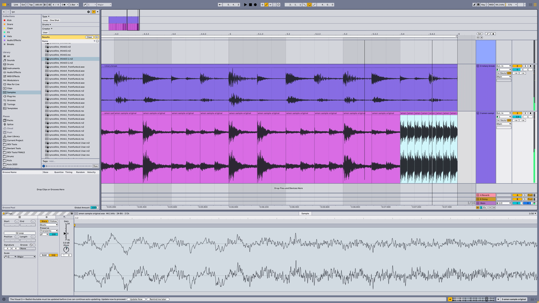Open the Major scale name dropdown
This screenshot has width=539, height=303.
(104, 5)
